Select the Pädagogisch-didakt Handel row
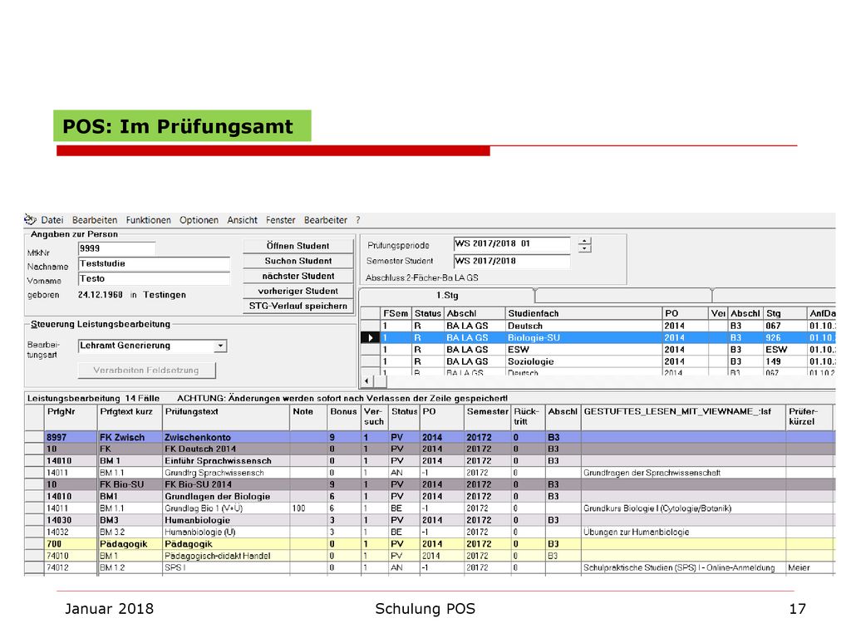 pos(429,556)
